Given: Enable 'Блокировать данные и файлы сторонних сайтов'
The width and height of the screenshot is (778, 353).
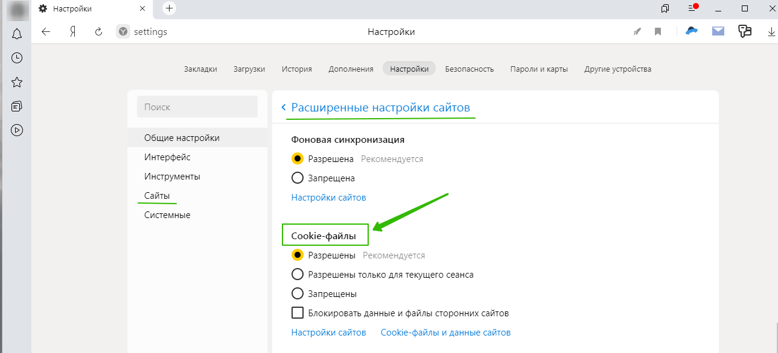Looking at the screenshot, I should click(x=297, y=313).
